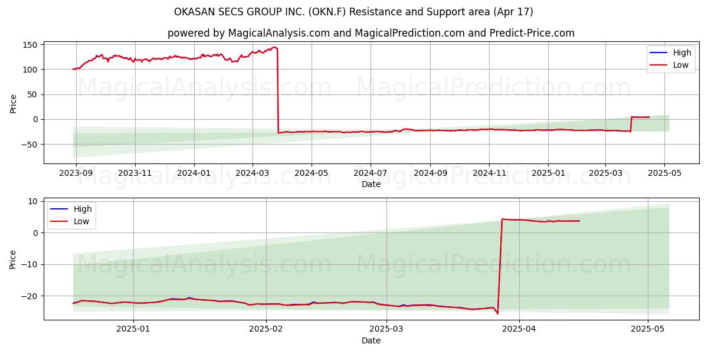Click the '2025-04' tick label on lower axis
Image resolution: width=708 pixels, height=354 pixels.
[519, 330]
